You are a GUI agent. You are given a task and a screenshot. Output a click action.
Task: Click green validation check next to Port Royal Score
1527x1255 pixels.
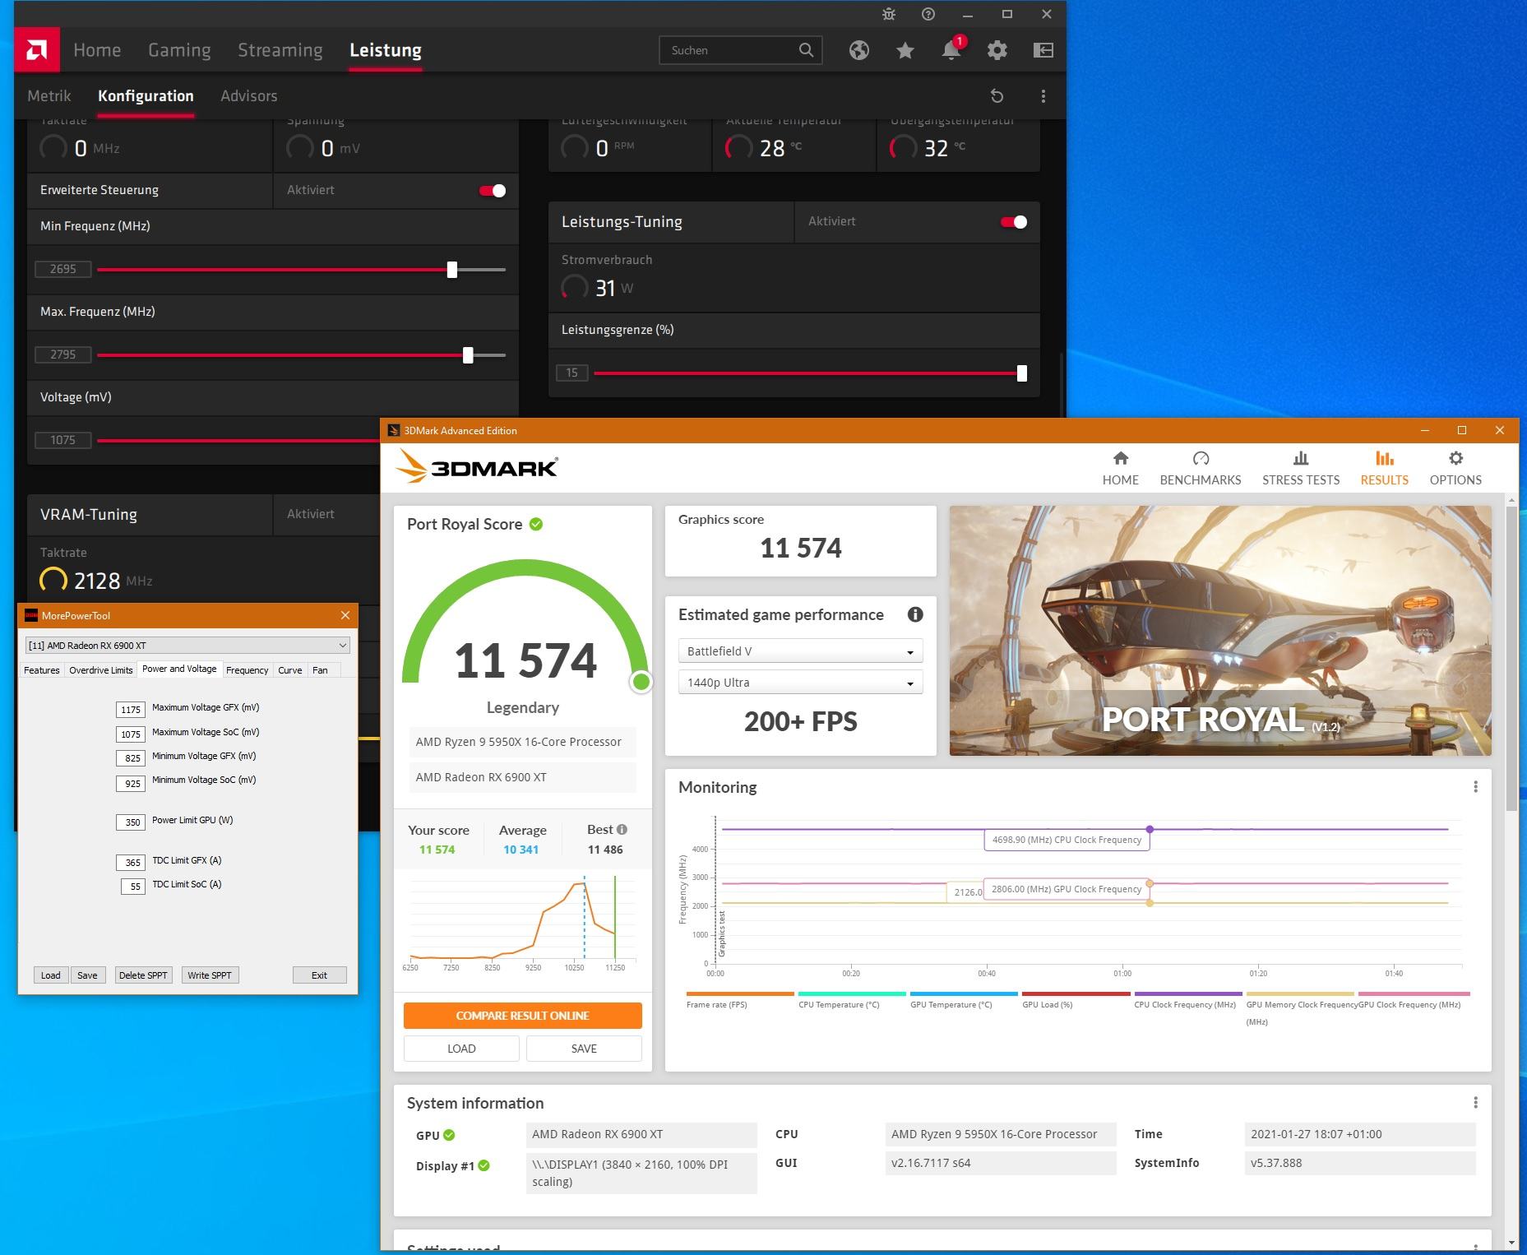(x=536, y=524)
